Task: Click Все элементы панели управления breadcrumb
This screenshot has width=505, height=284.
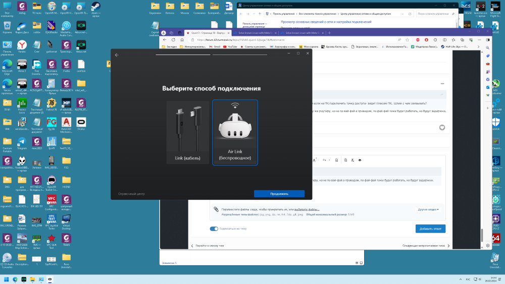Action: point(317,14)
